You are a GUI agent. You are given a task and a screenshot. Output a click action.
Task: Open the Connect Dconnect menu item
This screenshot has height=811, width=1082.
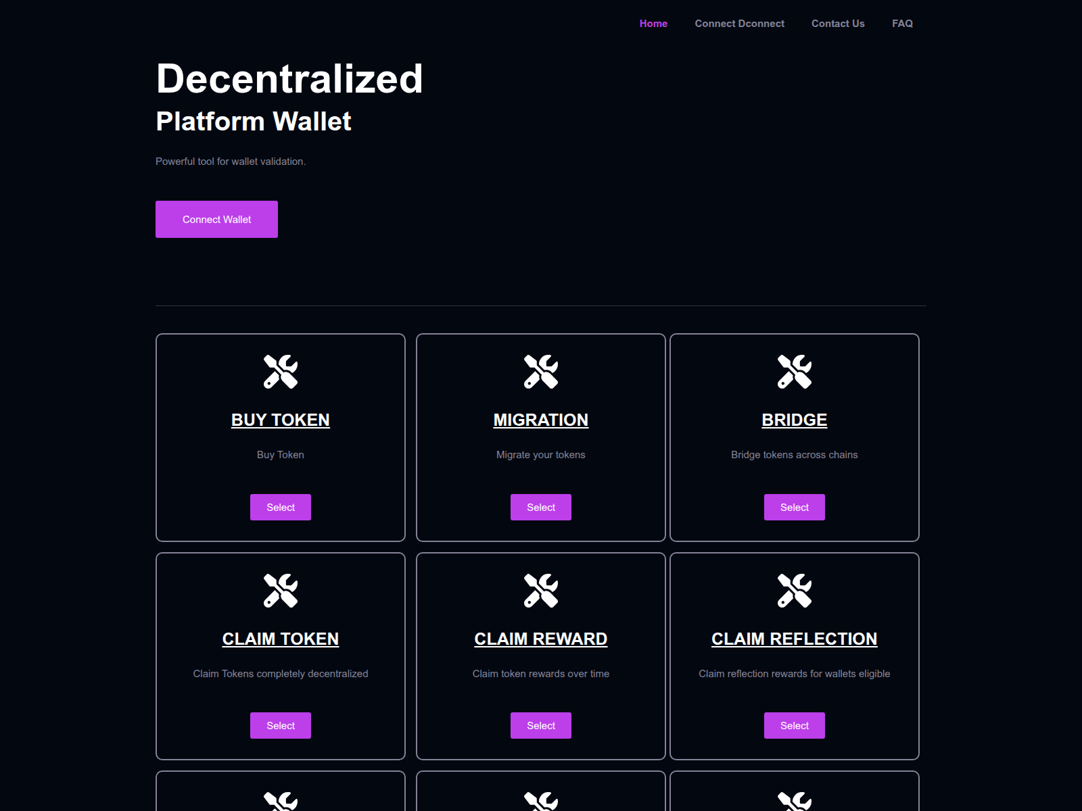[739, 24]
